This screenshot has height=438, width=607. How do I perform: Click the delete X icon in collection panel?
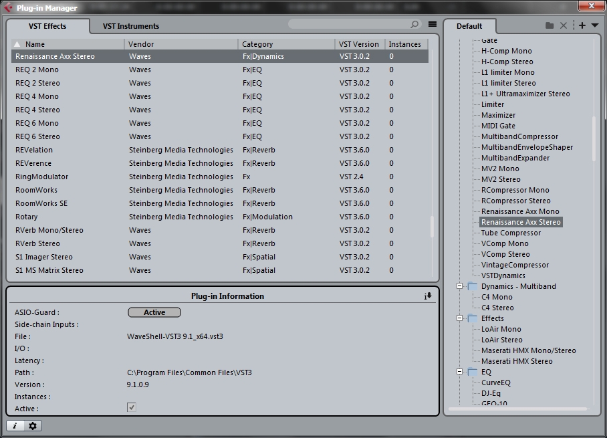[564, 25]
